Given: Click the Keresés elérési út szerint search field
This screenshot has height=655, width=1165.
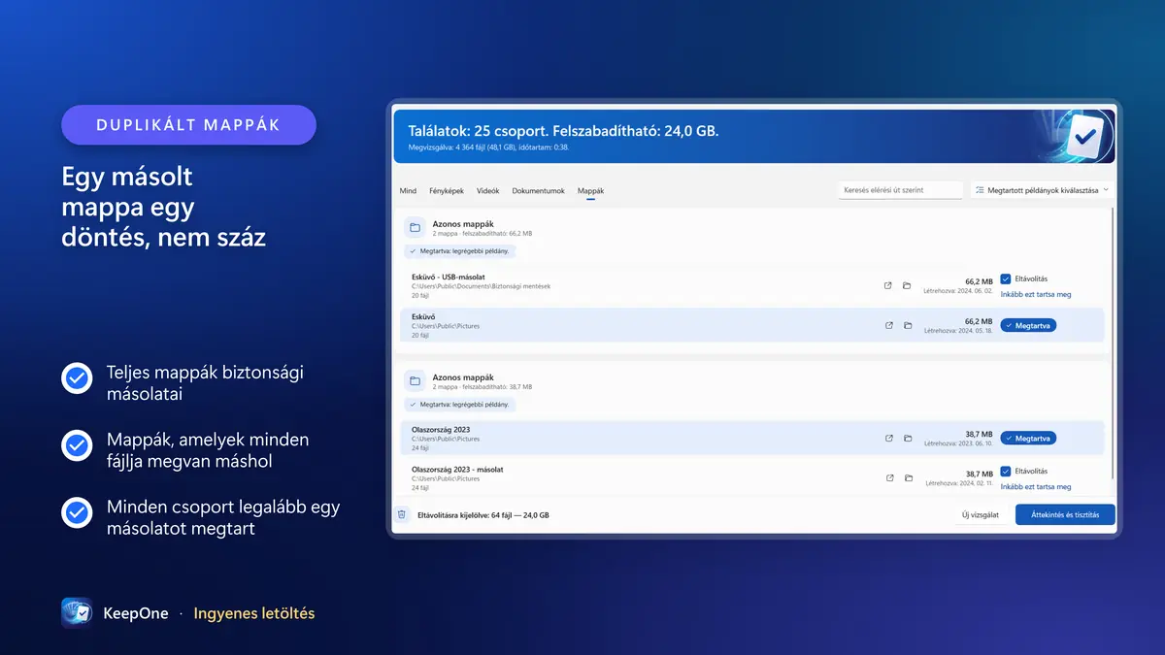Looking at the screenshot, I should coord(901,191).
